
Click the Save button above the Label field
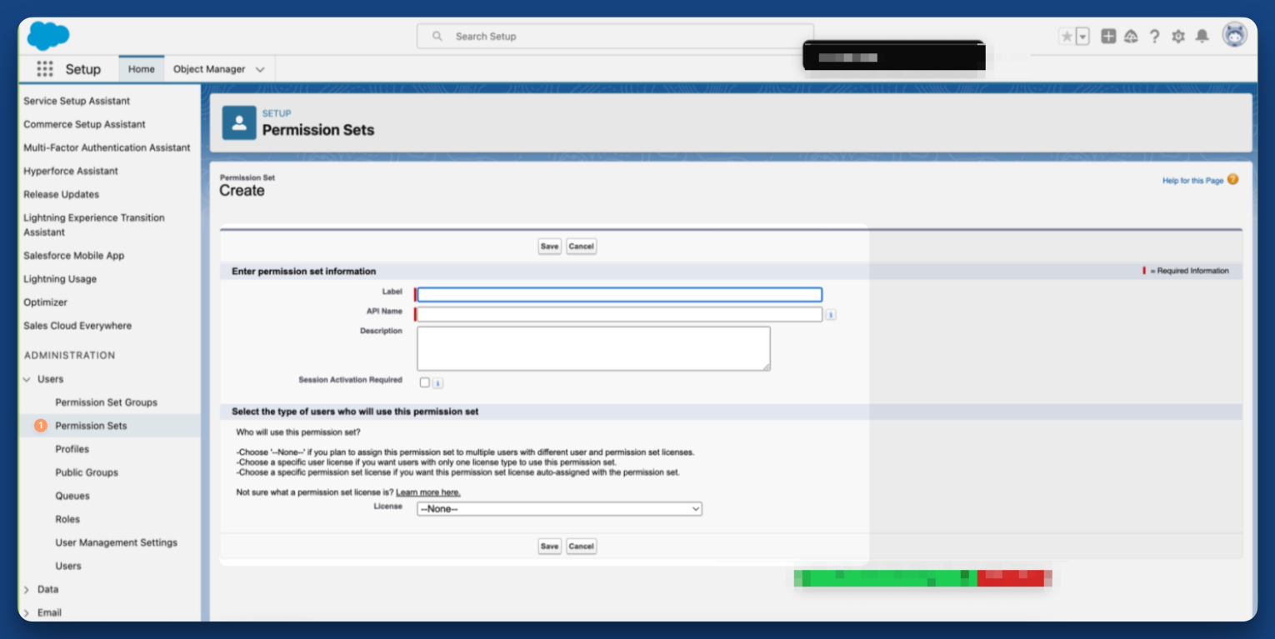pyautogui.click(x=549, y=247)
